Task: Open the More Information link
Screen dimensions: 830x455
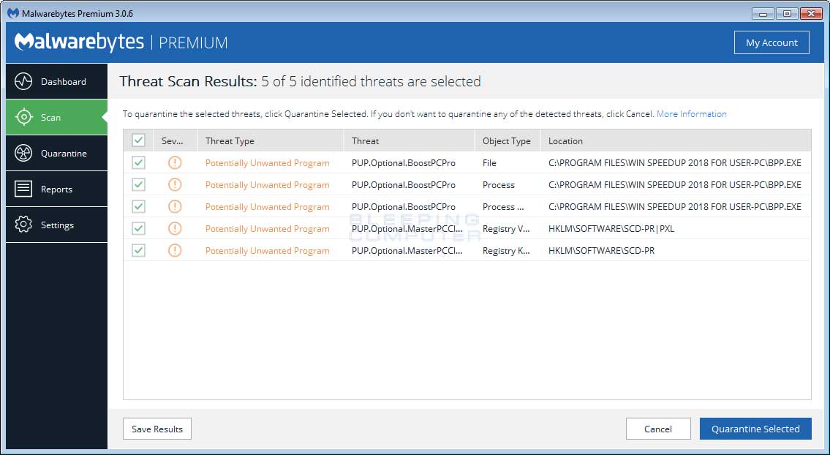Action: 691,114
